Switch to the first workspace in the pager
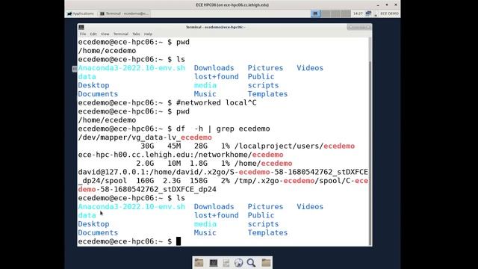Image resolution: width=478 pixels, height=269 pixels. [315, 13]
